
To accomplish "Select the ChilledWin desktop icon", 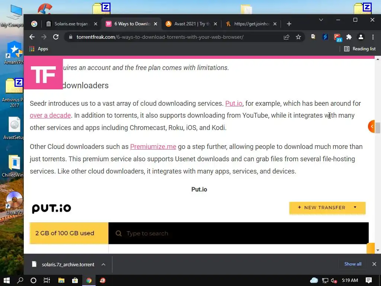I will pos(13,166).
